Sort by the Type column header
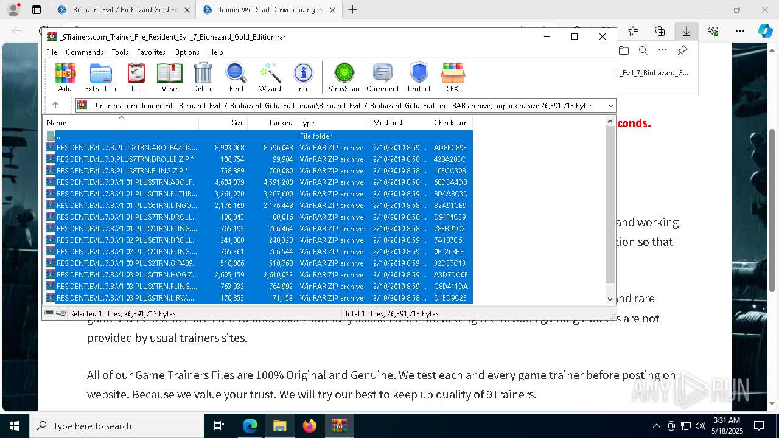The height and width of the screenshot is (438, 779). click(x=333, y=123)
